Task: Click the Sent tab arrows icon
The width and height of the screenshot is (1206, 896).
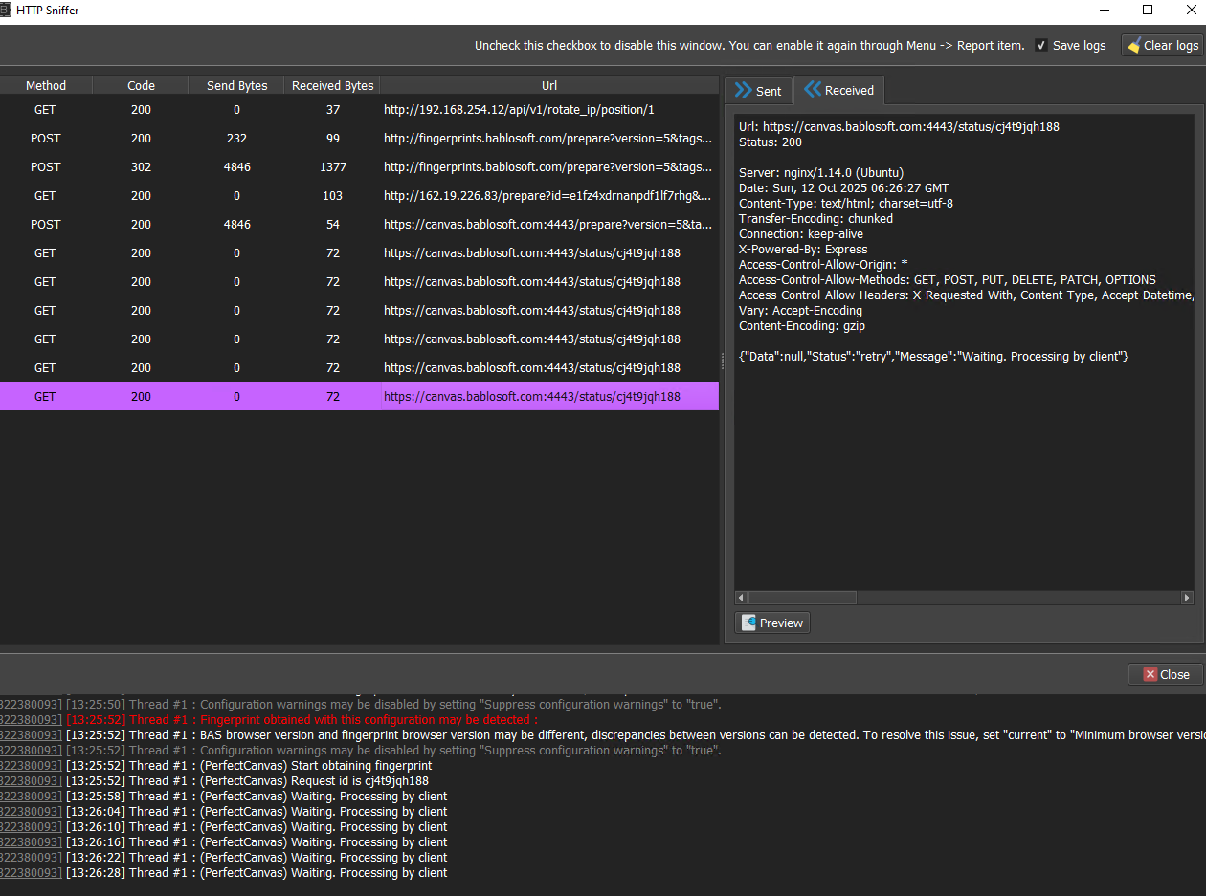Action: coord(743,91)
